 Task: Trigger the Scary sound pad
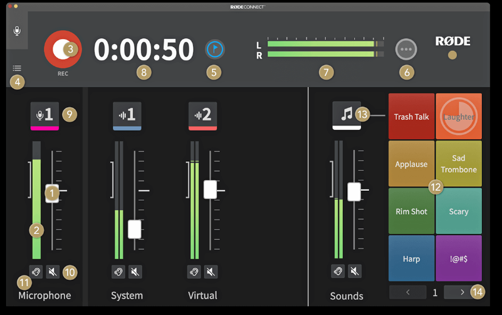(x=459, y=211)
